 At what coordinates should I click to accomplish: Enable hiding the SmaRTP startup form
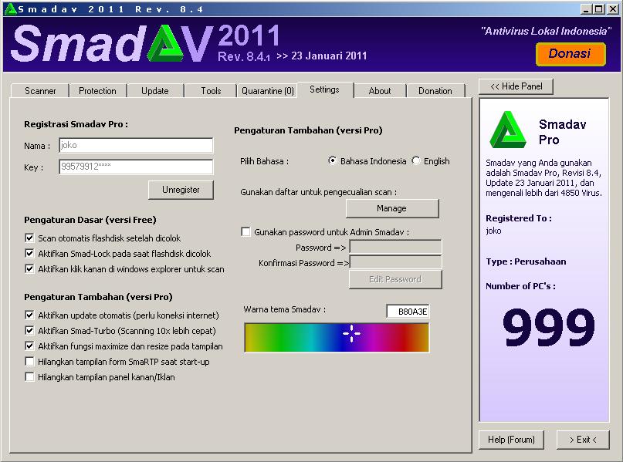[30, 360]
